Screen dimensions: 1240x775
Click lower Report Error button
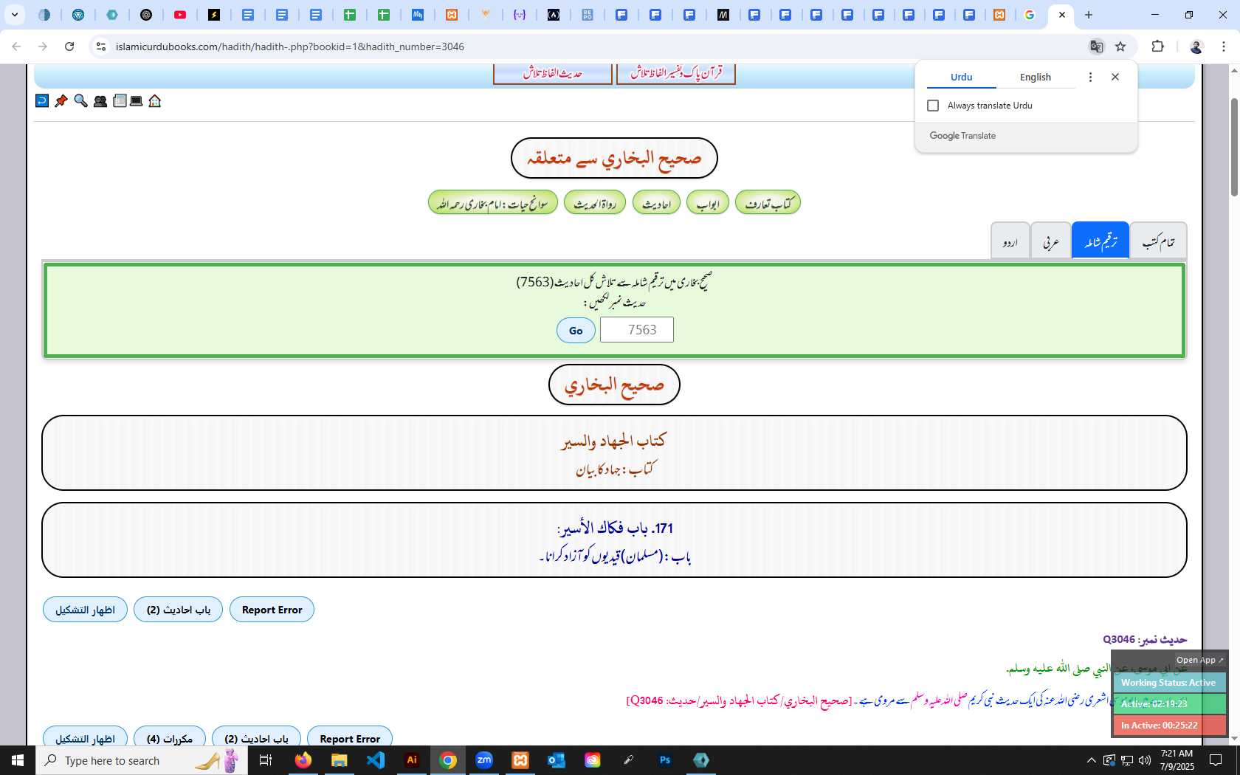[350, 737]
